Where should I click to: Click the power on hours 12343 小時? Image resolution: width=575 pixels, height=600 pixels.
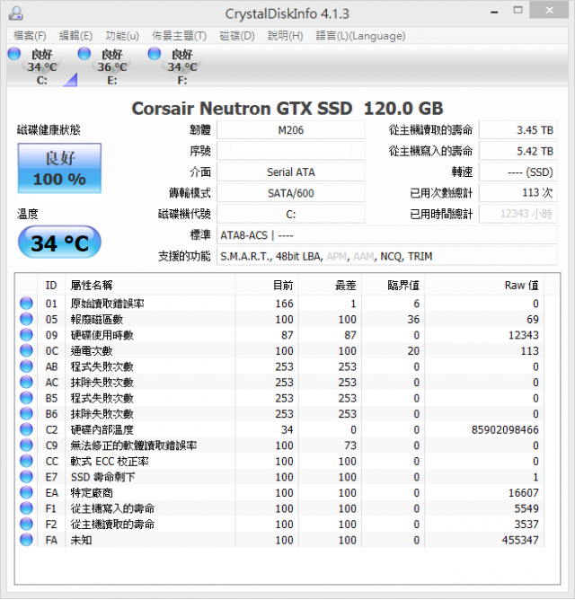point(518,214)
